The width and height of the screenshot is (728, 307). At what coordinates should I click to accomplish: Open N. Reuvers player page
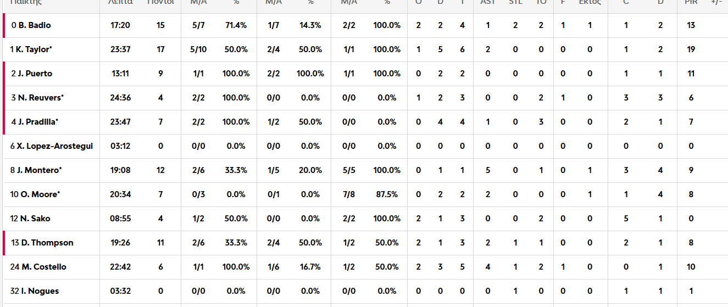41,98
